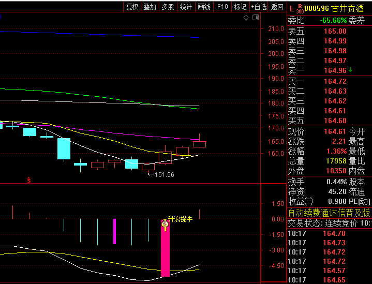Click the 外盘 value 10350
The width and height of the screenshot is (372, 284).
(x=336, y=171)
